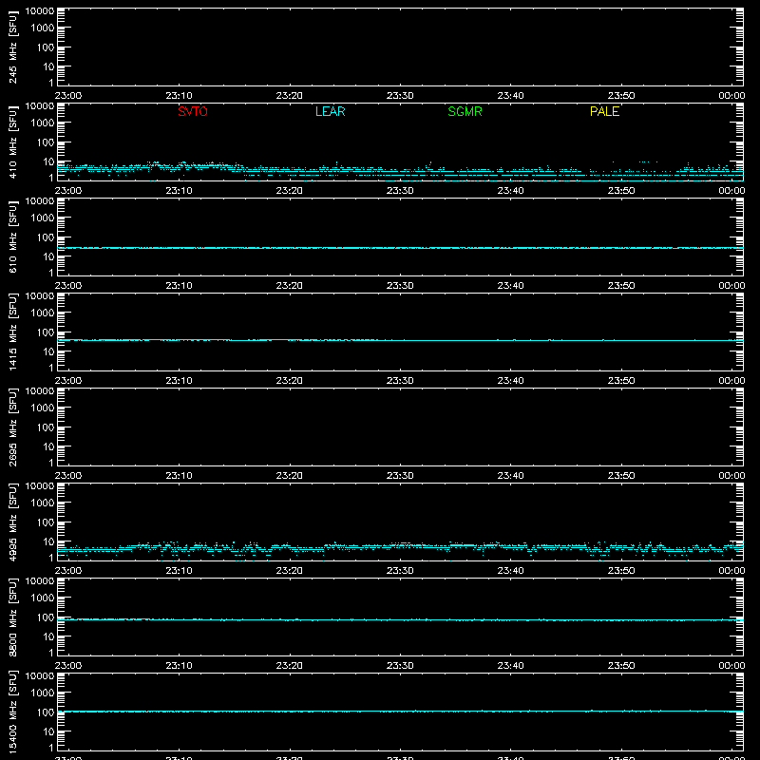
Task: Click the yellow PALE station label
Action: (x=604, y=111)
